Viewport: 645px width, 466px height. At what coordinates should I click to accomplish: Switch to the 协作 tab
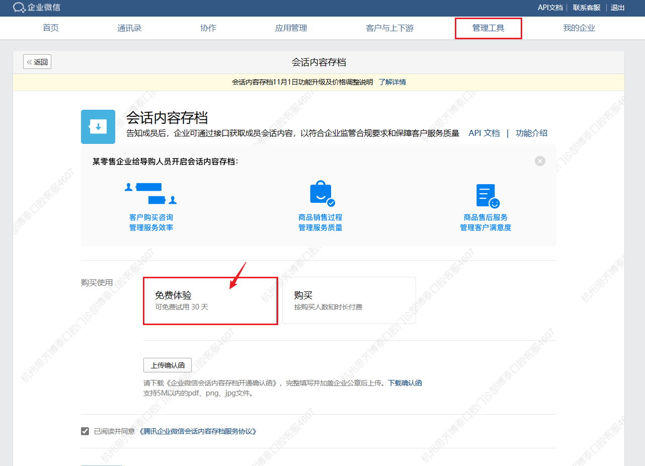point(208,28)
